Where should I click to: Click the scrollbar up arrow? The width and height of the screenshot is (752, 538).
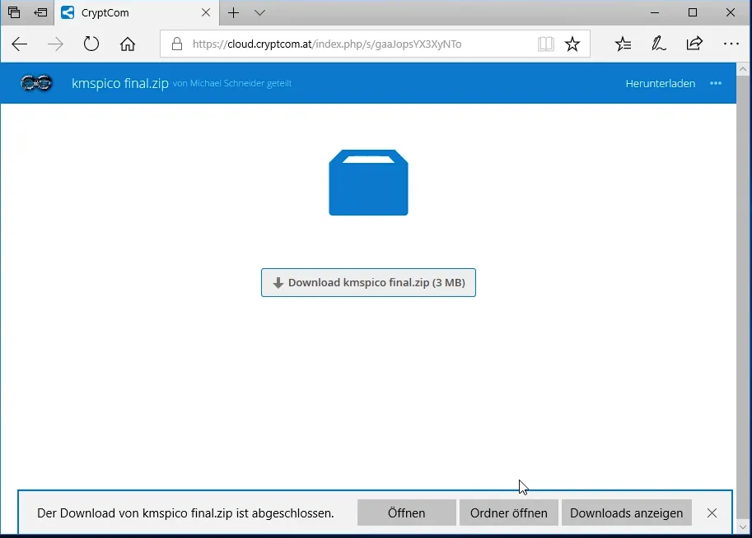tap(743, 69)
